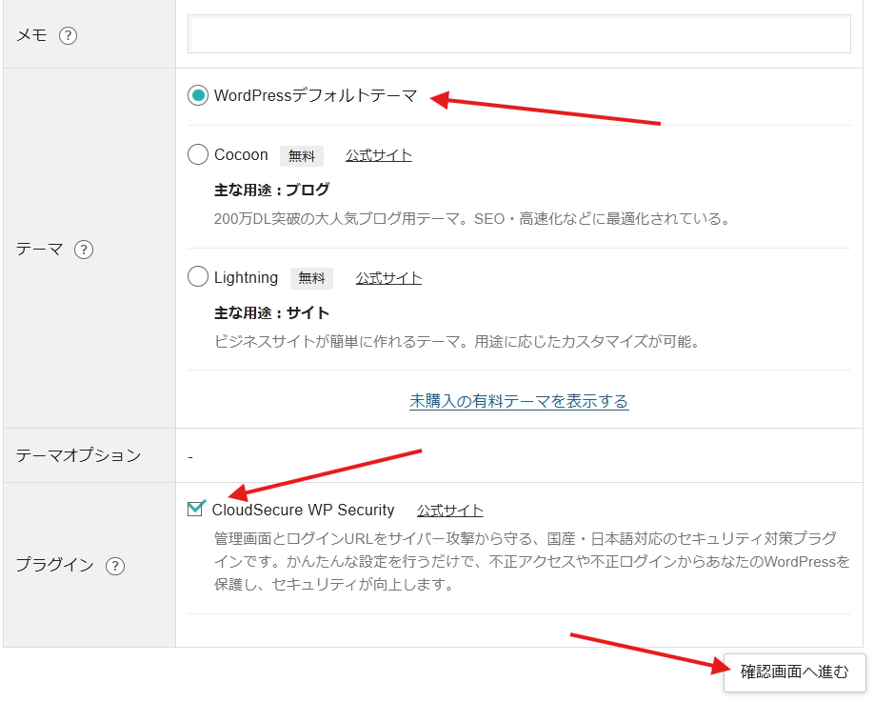Expand 未購入の有料テーマを表示する
Image resolution: width=874 pixels, height=702 pixels.
pos(519,401)
